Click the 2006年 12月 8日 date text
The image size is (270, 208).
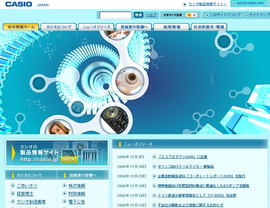131,157
